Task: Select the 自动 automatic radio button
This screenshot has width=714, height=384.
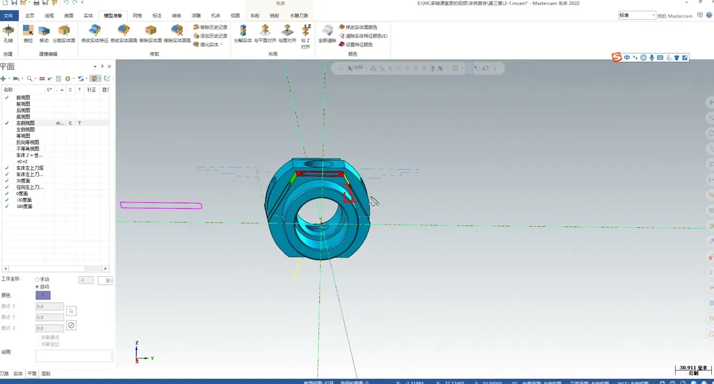Action: click(37, 287)
